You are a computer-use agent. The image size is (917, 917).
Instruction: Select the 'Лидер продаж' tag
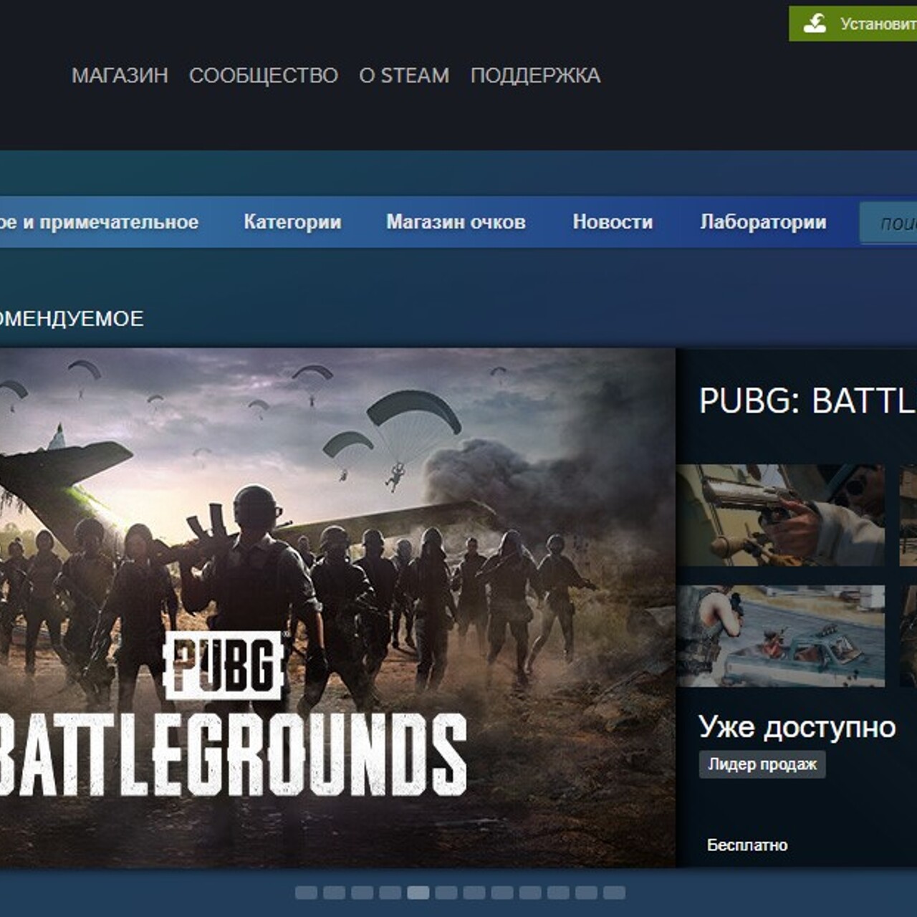[762, 764]
